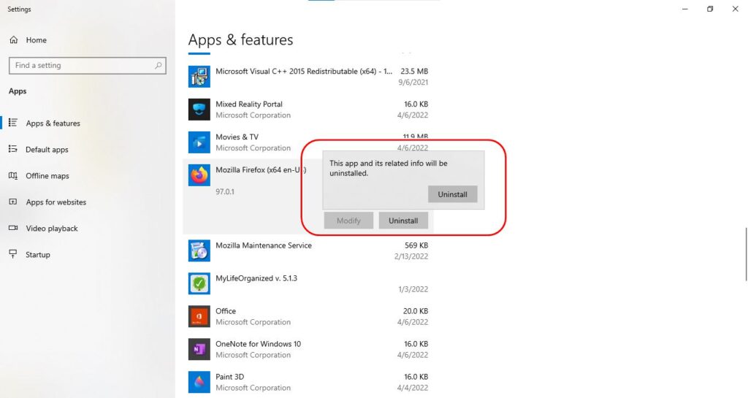Viewport: 748px width, 398px height.
Task: Click the Find a setting search box
Action: pos(88,65)
